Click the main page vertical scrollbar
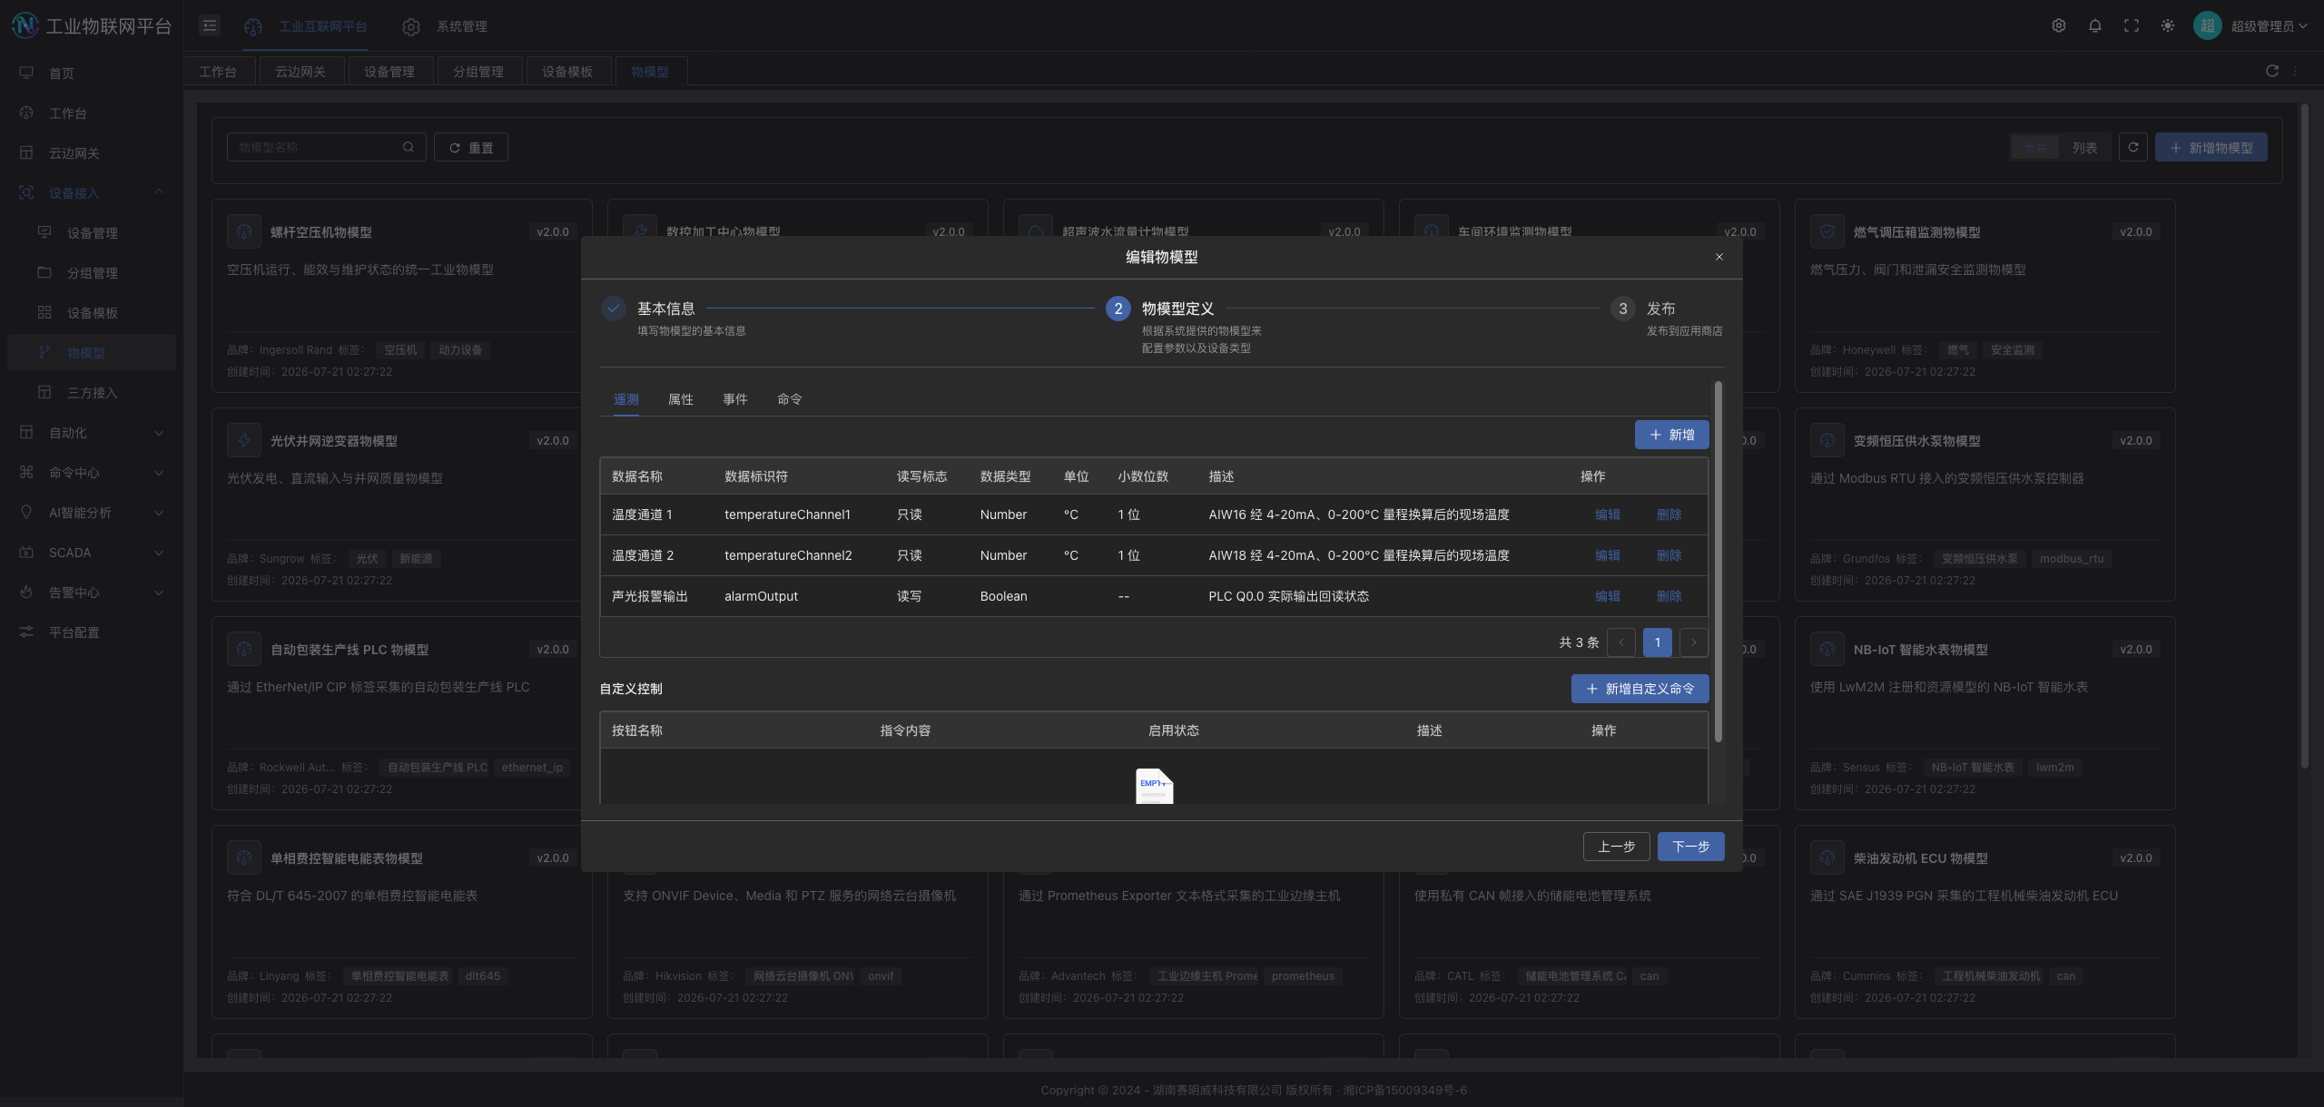This screenshot has width=2324, height=1107. [2304, 436]
